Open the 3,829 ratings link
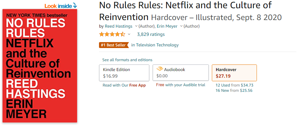The height and width of the screenshot is (125, 299). (x=151, y=34)
